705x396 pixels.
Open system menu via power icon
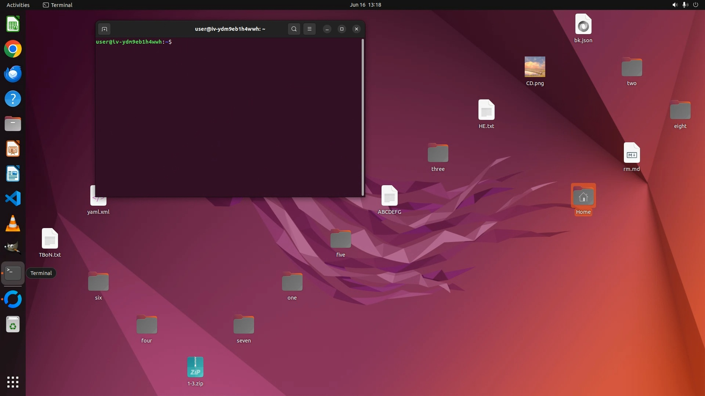pos(695,5)
